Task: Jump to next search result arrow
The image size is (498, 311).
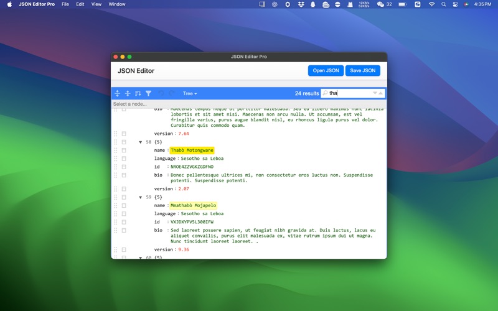Action: coord(375,93)
